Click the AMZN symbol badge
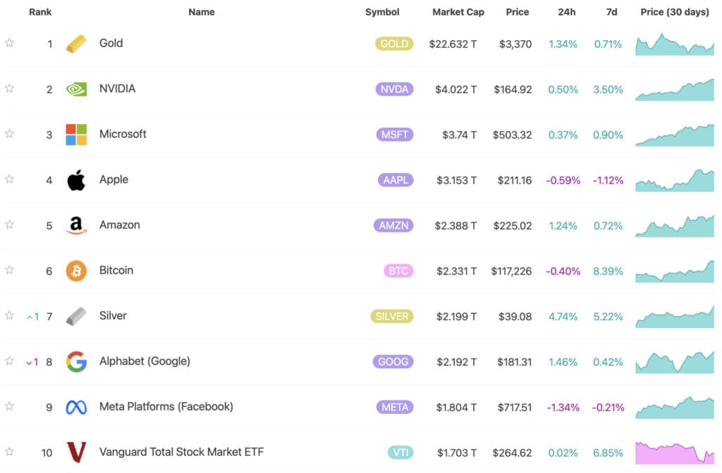722x473 pixels. pos(393,225)
